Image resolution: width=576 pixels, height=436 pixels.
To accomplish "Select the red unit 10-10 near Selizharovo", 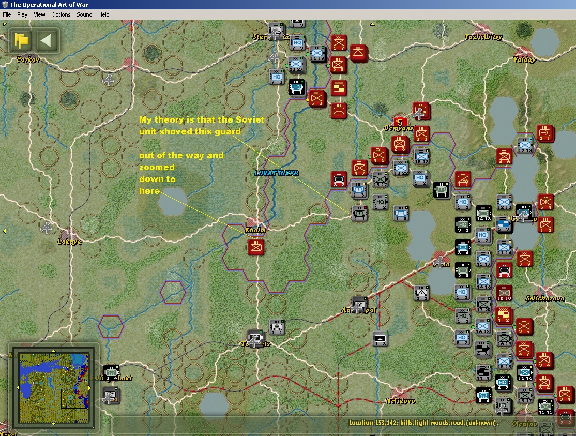I will [504, 293].
